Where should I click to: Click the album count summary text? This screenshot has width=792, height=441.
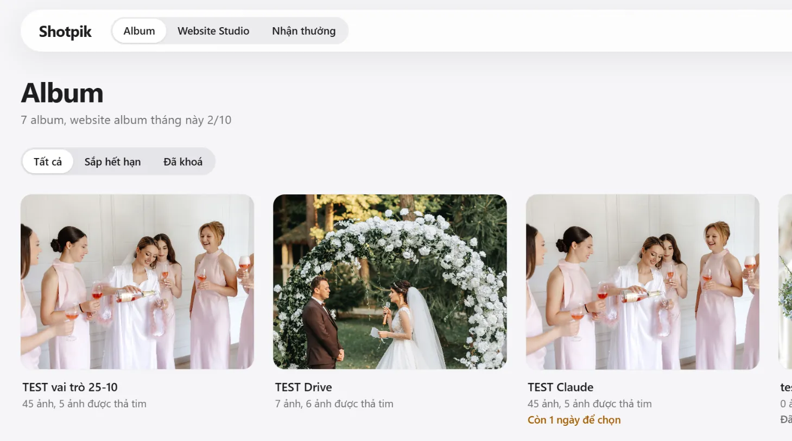tap(126, 120)
